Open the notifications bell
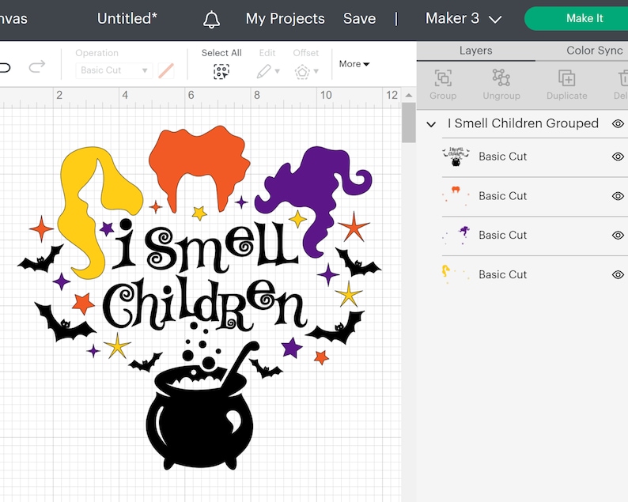Image resolution: width=628 pixels, height=502 pixels. click(211, 19)
